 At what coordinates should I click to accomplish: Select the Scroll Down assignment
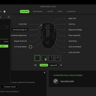pos(73,41)
